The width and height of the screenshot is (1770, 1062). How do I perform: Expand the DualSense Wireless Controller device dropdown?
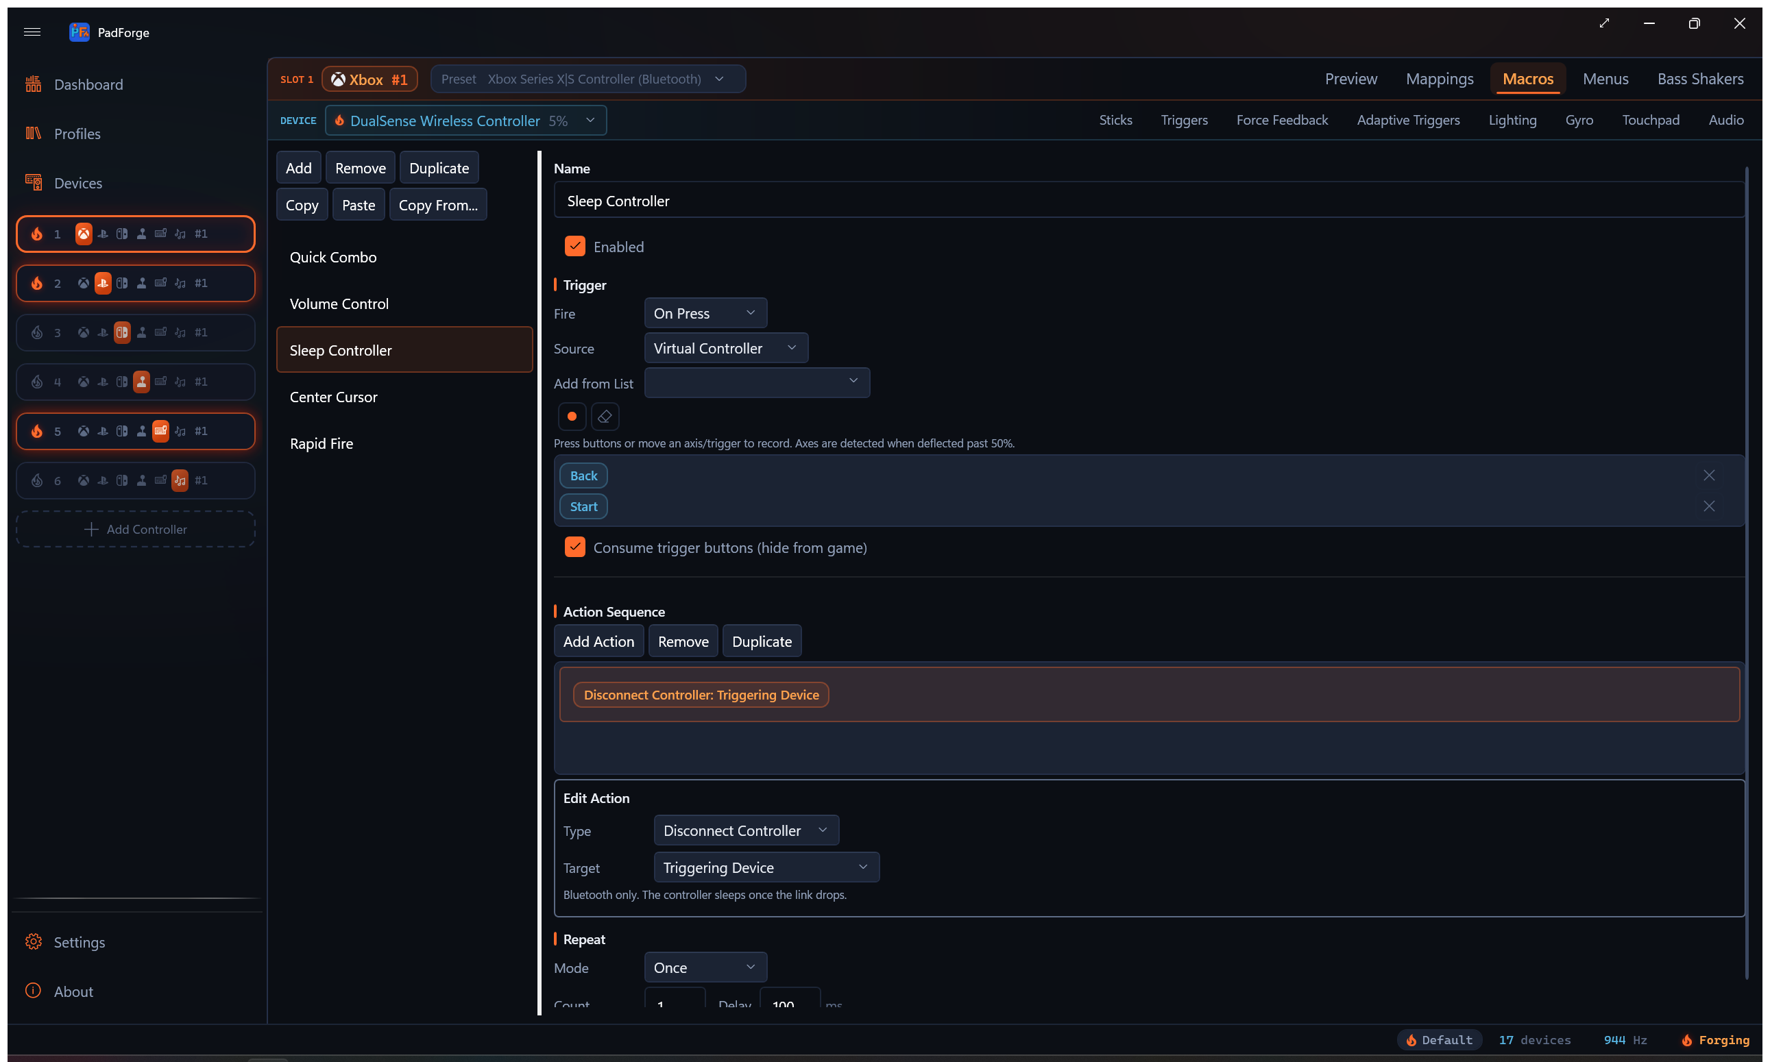pyautogui.click(x=466, y=120)
